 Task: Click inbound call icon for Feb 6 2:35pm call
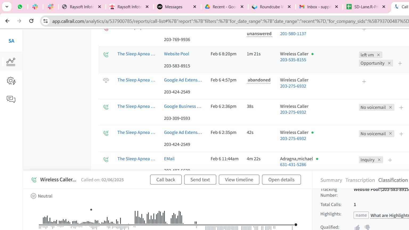coord(106,133)
